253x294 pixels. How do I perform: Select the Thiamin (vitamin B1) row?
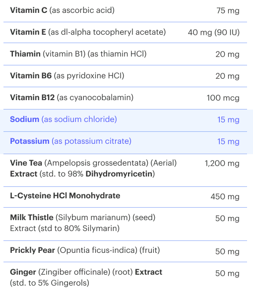125,54
